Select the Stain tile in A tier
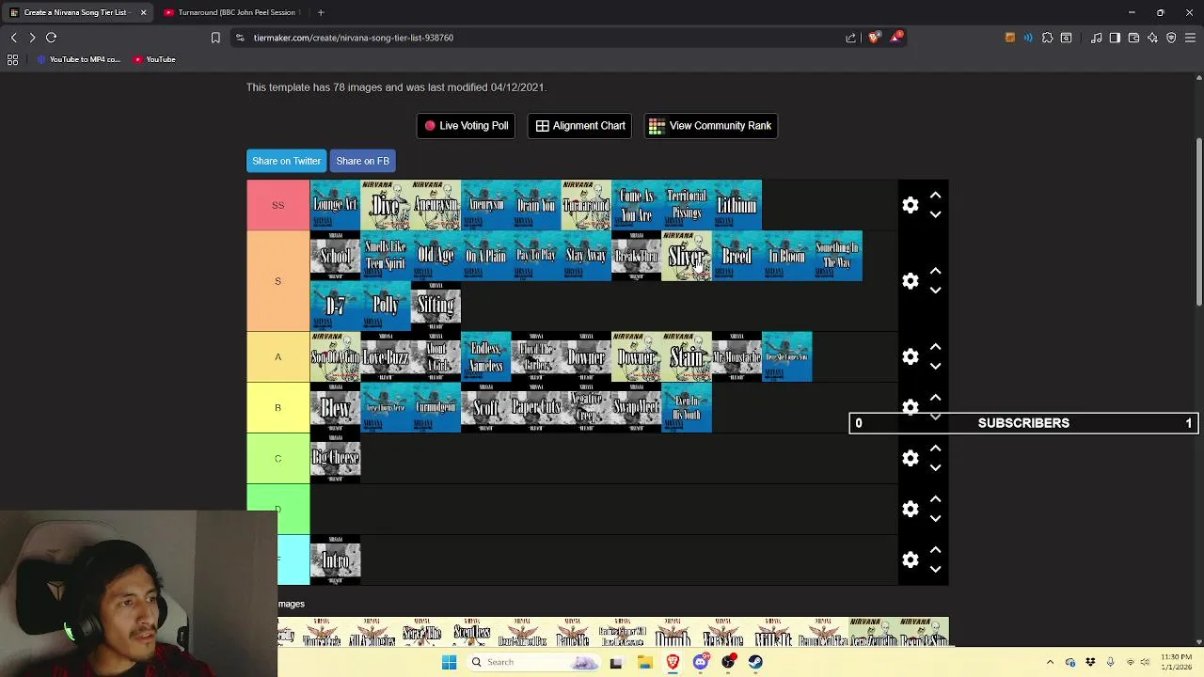 click(x=687, y=357)
